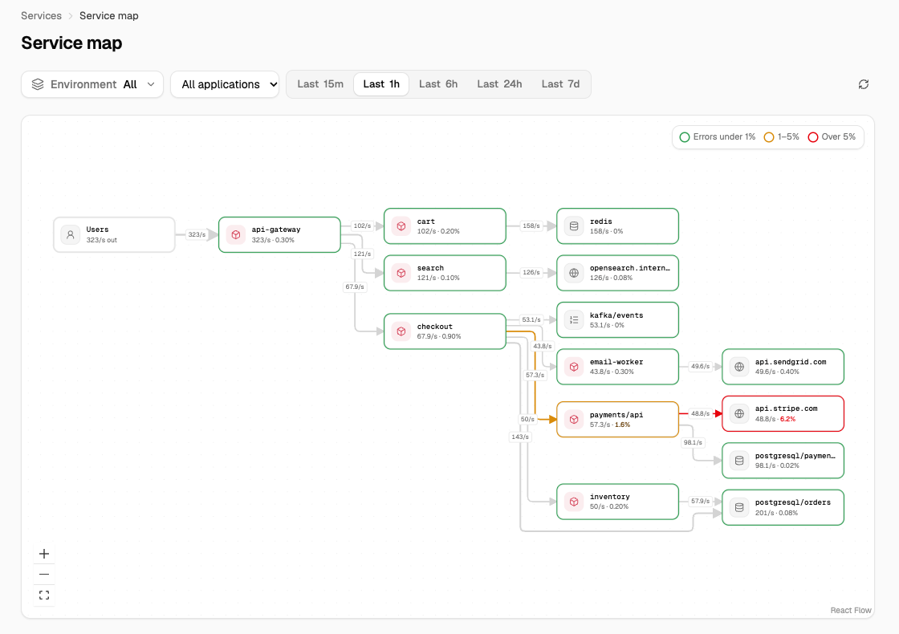Click the Environment layers icon

coord(38,84)
